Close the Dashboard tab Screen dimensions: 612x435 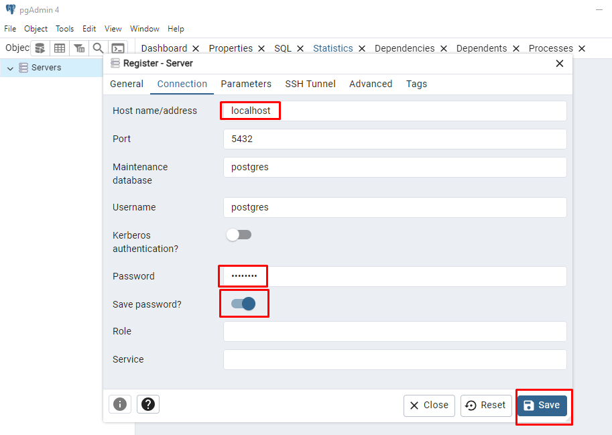[x=196, y=48]
